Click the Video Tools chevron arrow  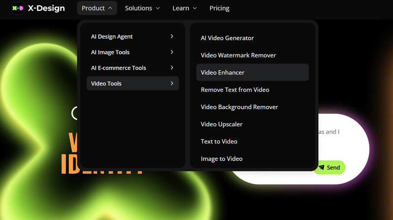172,83
